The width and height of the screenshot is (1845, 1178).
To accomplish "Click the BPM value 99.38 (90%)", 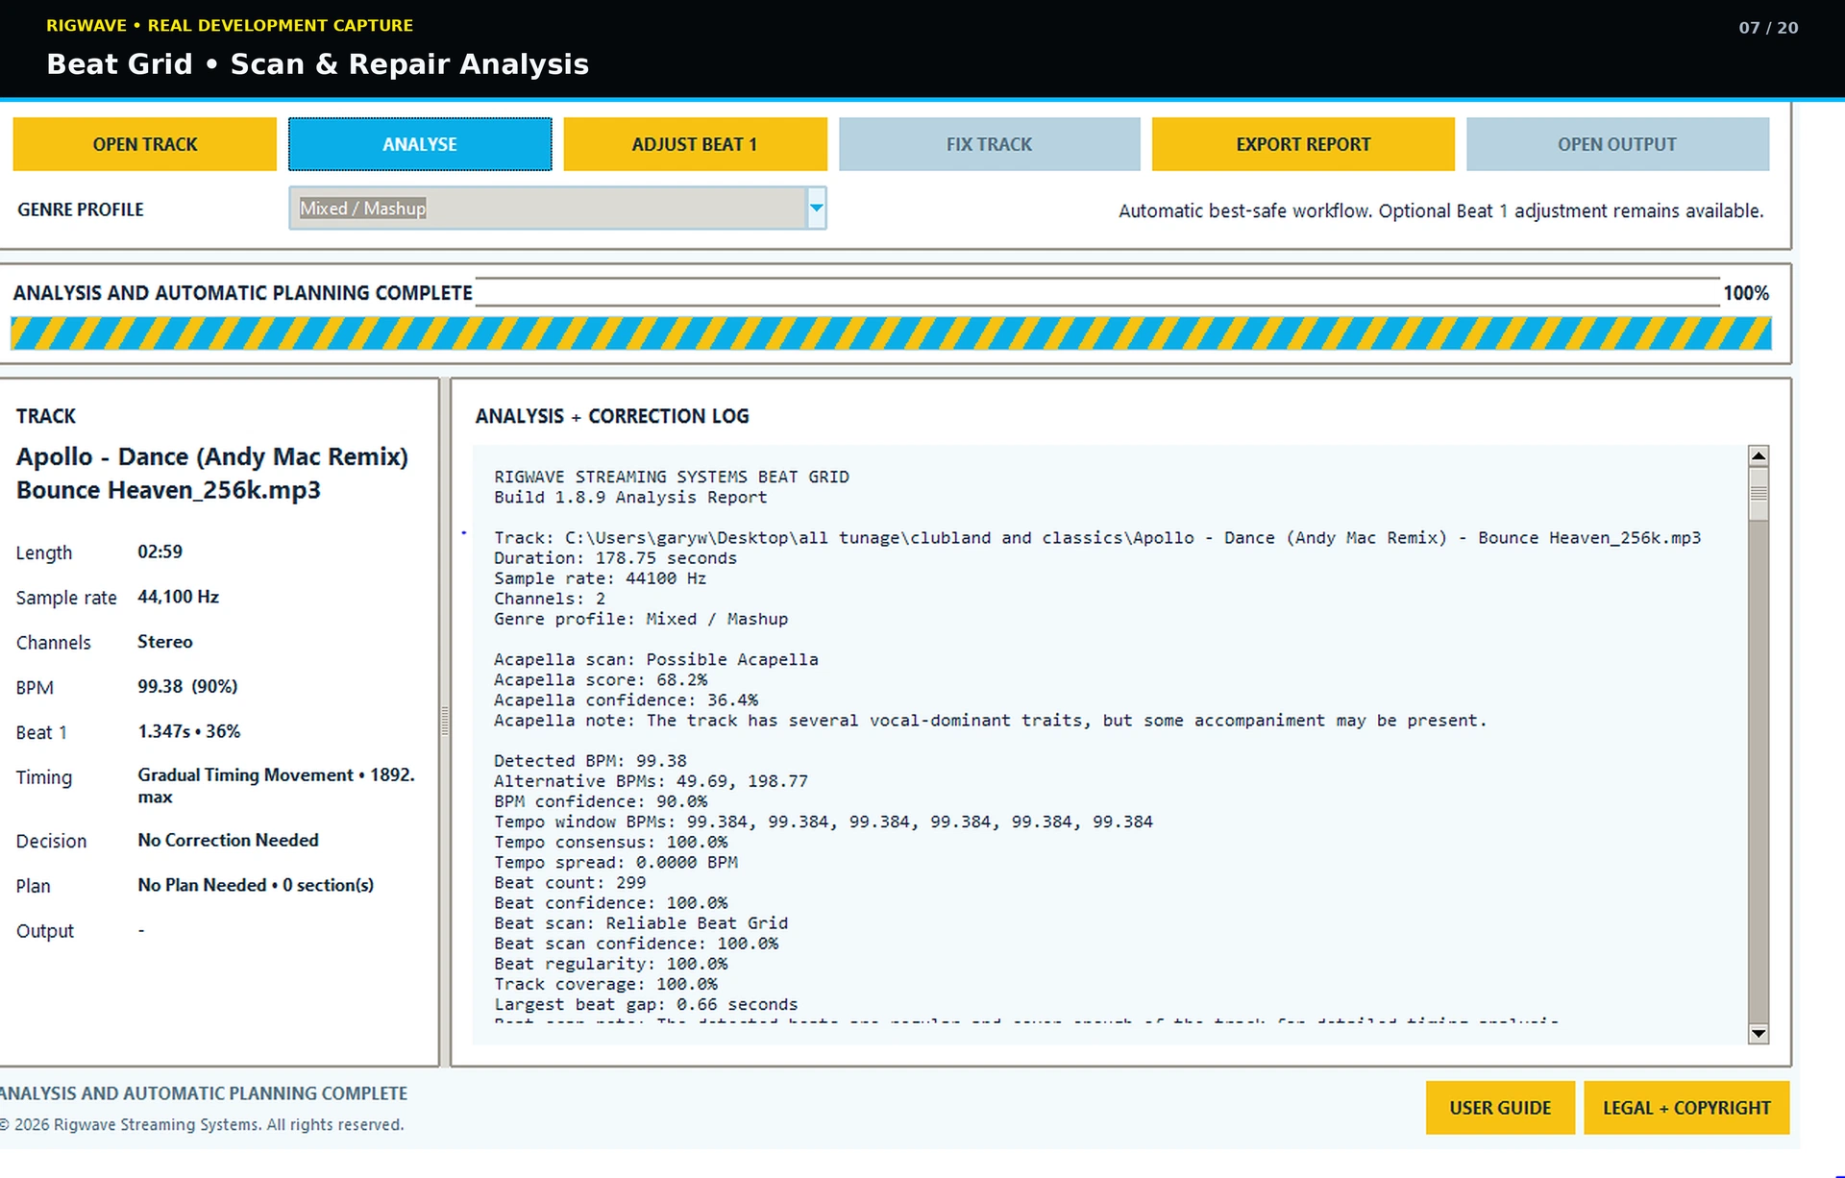I will pyautogui.click(x=187, y=686).
